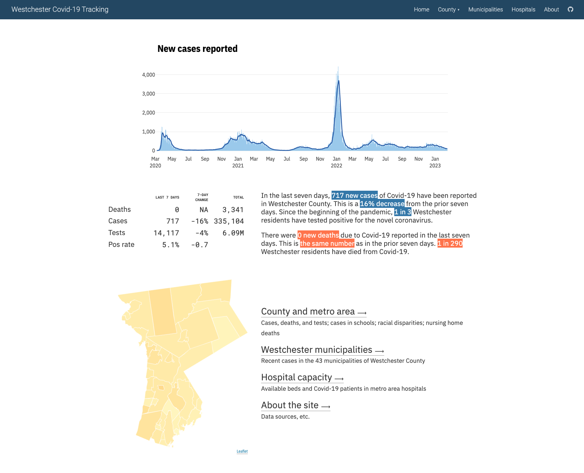Open the GitHub repository icon
This screenshot has height=473, width=584.
(570, 9)
